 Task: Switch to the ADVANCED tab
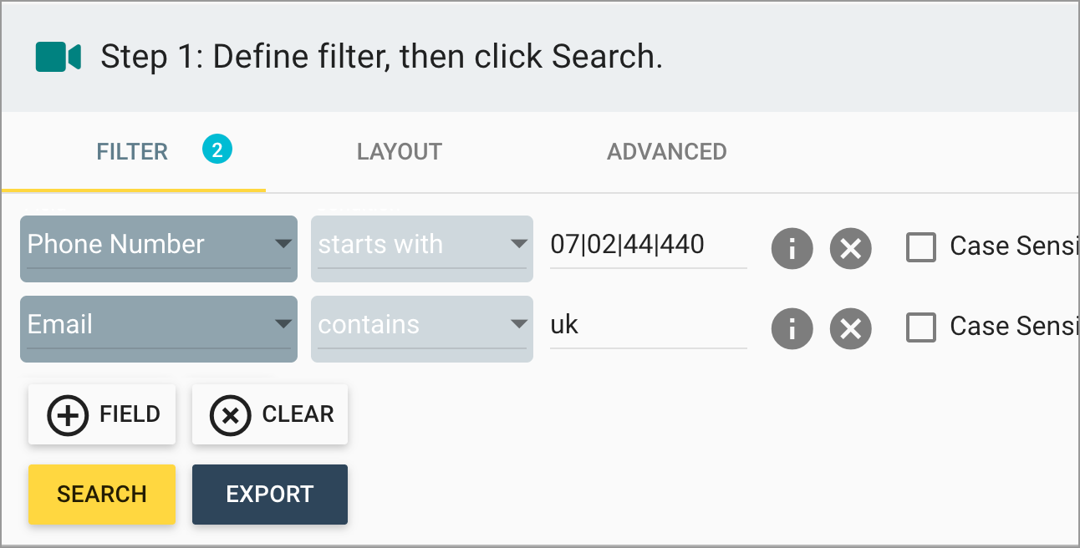pyautogui.click(x=666, y=151)
